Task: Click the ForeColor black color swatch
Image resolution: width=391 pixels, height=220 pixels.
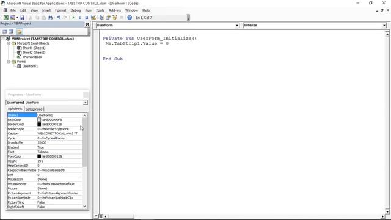Action: coord(39,156)
